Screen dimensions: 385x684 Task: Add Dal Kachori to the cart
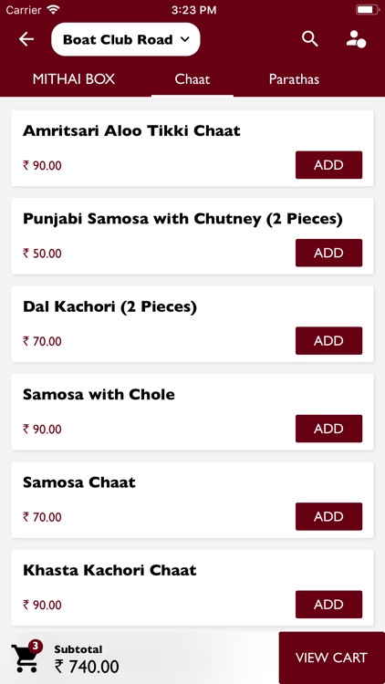point(328,341)
